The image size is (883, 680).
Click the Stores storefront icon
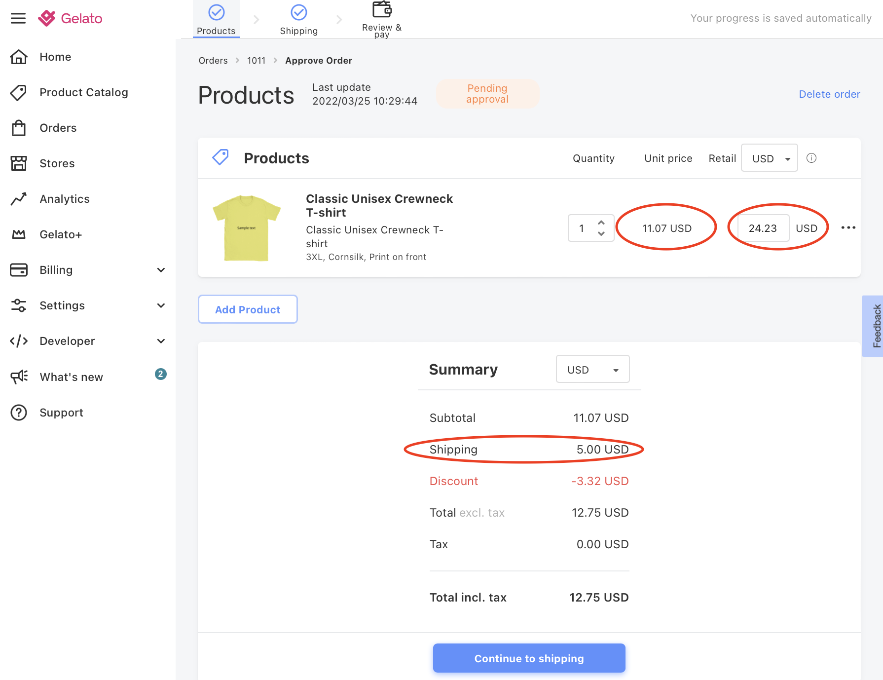tap(19, 163)
